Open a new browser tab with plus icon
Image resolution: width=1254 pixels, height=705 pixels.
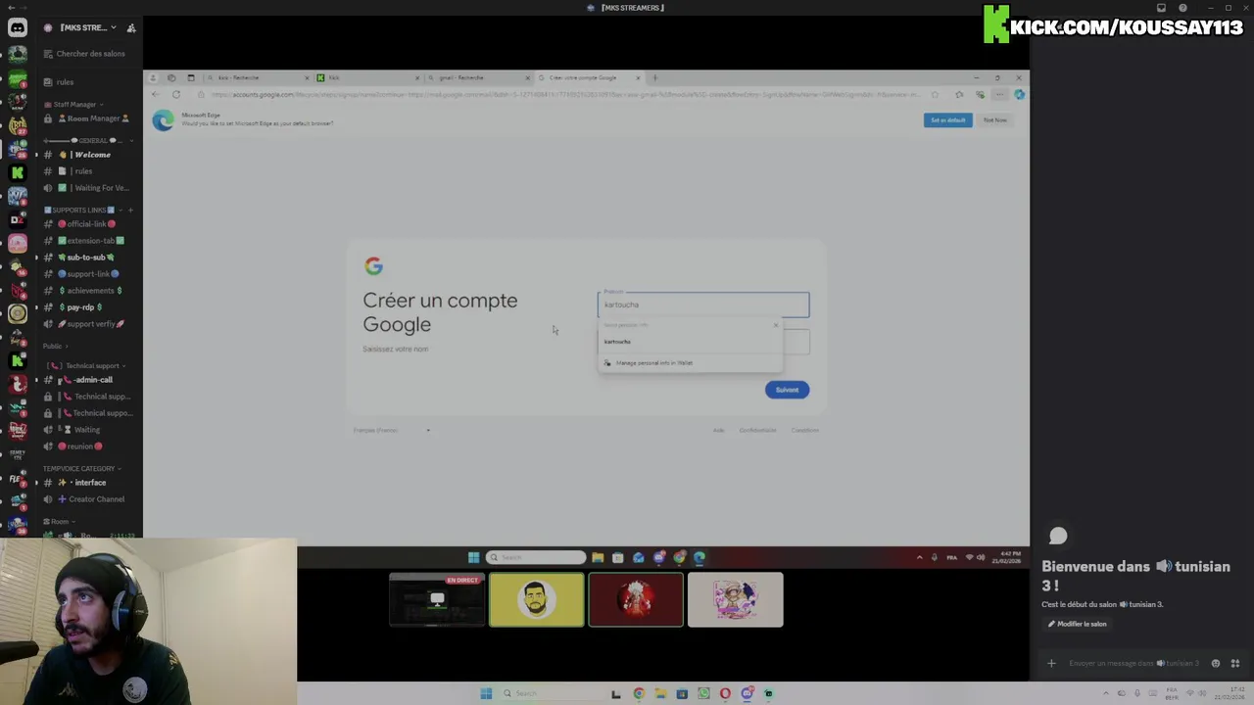[655, 77]
